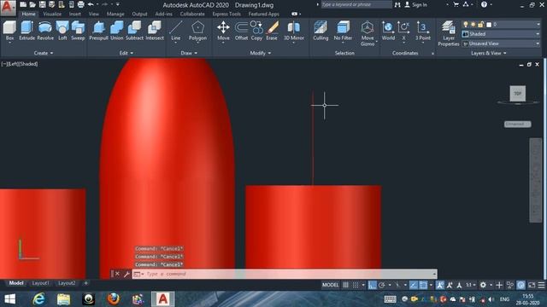Toggle Ortho mode in status bar
This screenshot has width=547, height=307.
coord(373,285)
